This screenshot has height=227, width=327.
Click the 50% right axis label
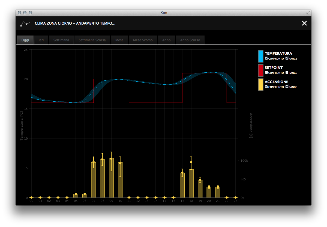[x=243, y=179]
